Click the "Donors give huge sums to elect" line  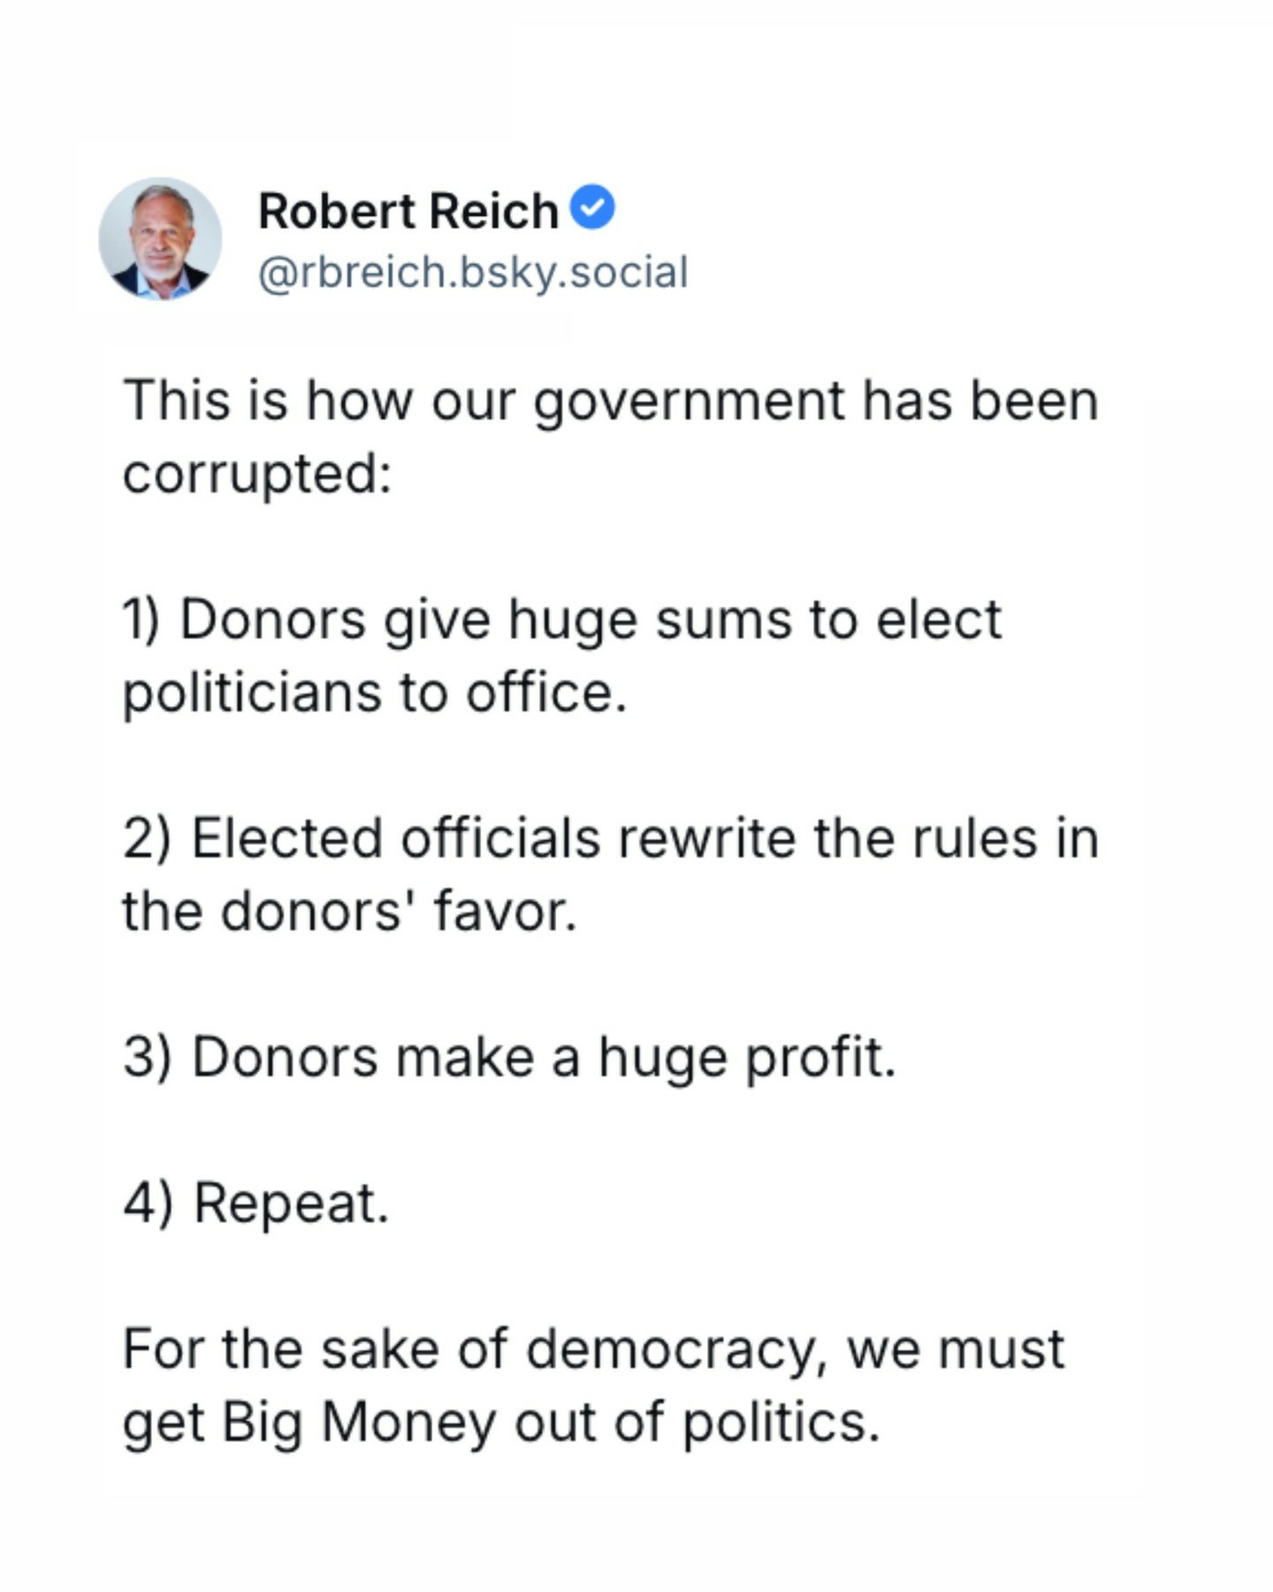pyautogui.click(x=562, y=619)
